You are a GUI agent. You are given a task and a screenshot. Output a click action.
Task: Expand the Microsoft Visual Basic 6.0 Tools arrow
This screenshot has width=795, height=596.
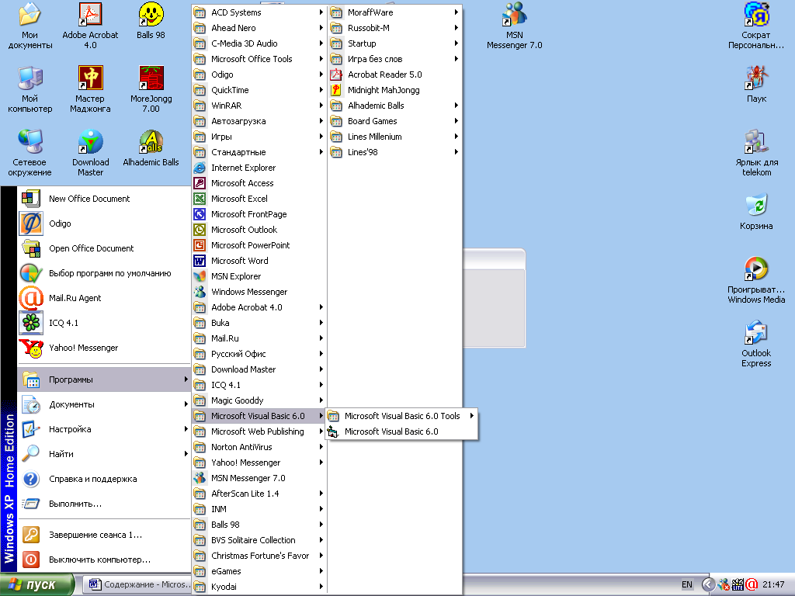[x=471, y=416]
